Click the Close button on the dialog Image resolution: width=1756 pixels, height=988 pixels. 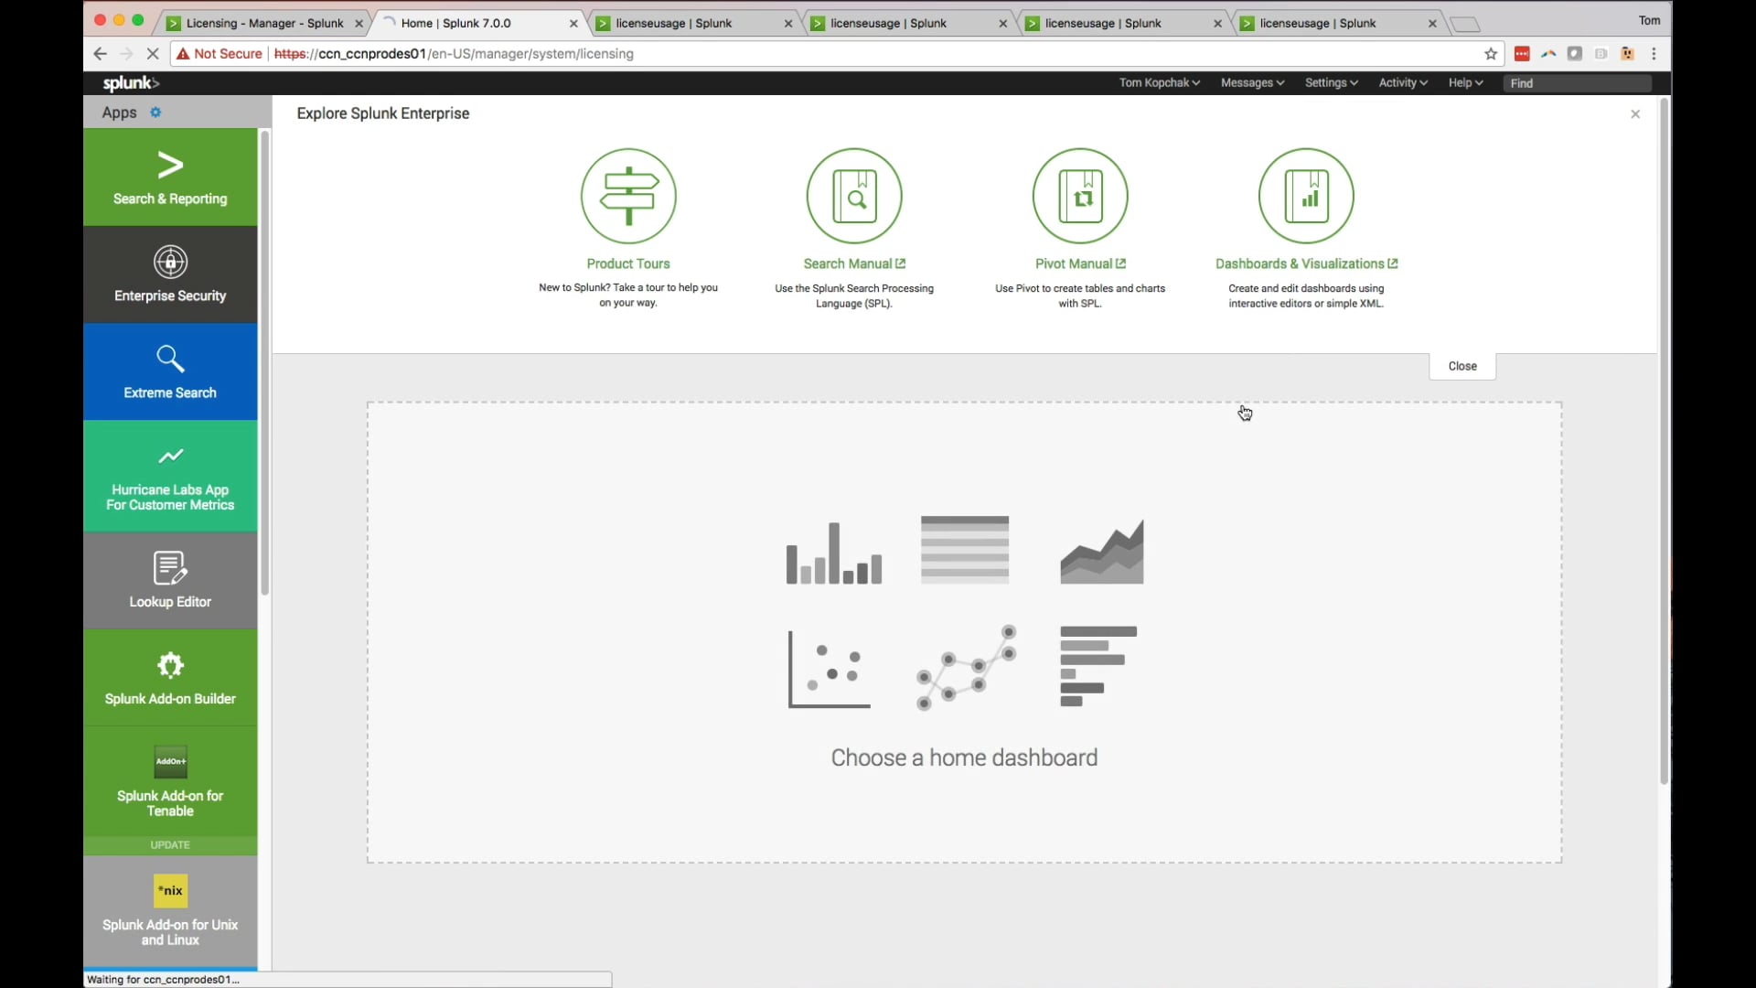pyautogui.click(x=1461, y=365)
